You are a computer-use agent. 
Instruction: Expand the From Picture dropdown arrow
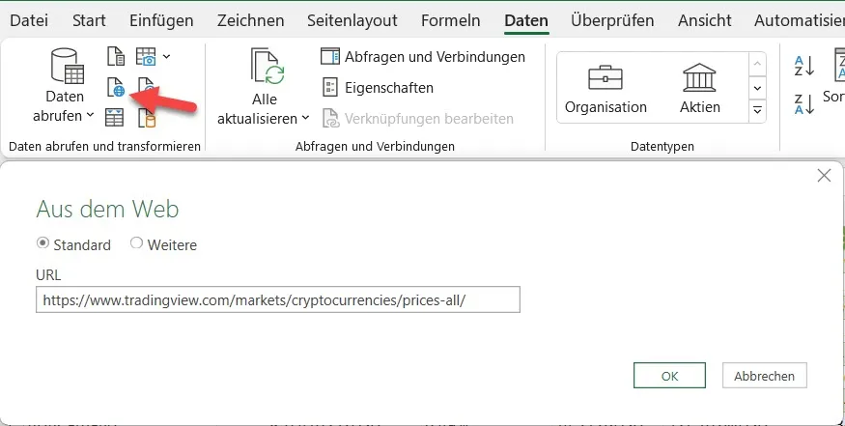click(x=166, y=56)
